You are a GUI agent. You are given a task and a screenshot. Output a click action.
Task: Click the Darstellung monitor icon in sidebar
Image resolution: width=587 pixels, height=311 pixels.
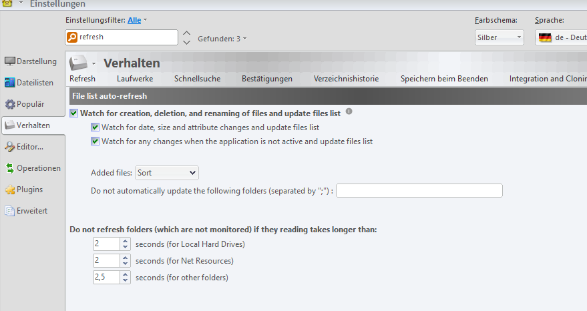pos(10,62)
